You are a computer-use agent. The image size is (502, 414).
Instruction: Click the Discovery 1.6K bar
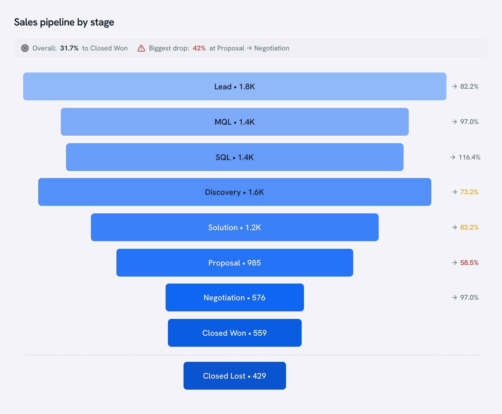pyautogui.click(x=235, y=192)
